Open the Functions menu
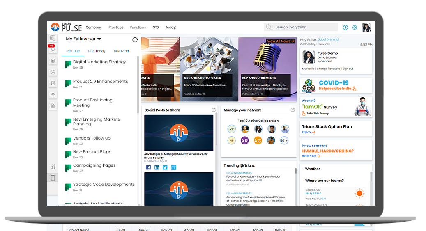The width and height of the screenshot is (426, 231). coord(138,27)
